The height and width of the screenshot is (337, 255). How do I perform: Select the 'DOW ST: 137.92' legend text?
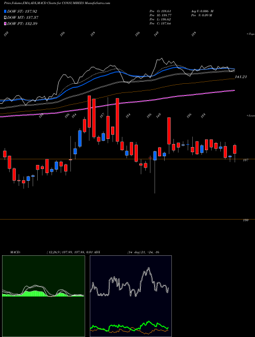22,11
